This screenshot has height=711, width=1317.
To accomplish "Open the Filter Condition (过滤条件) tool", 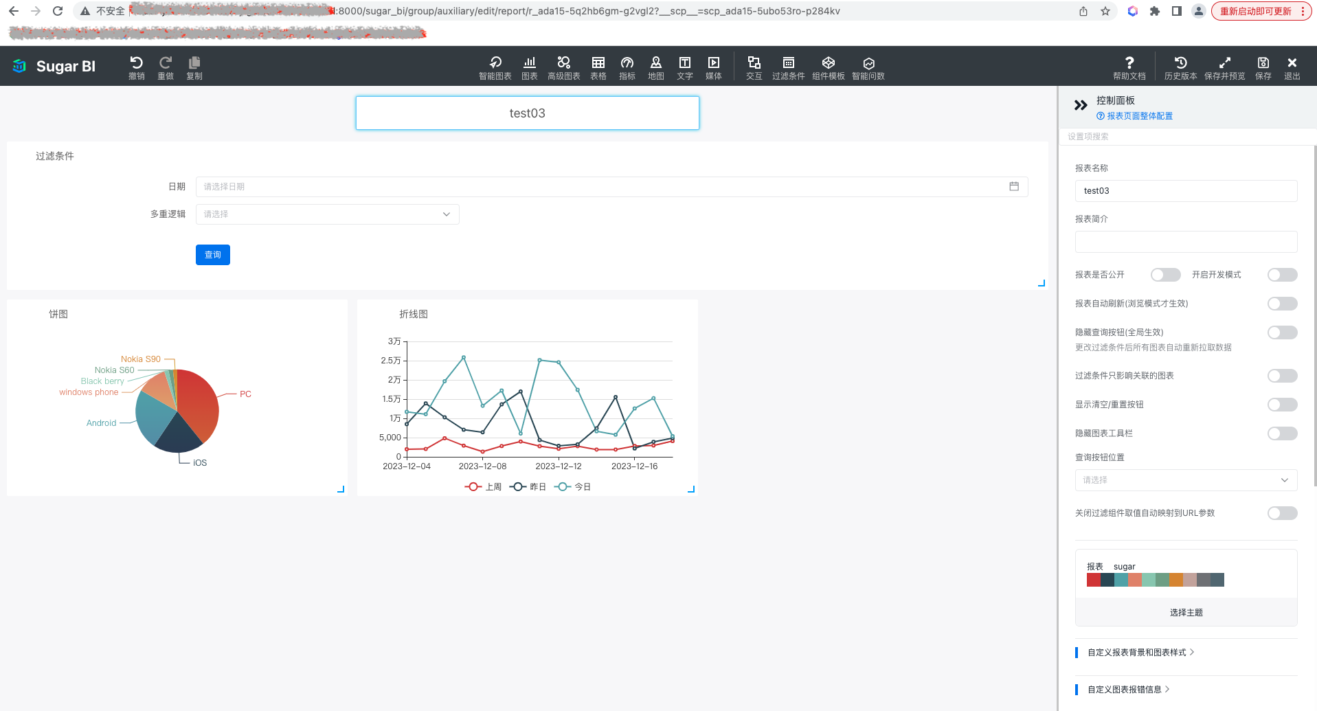I will coord(789,67).
